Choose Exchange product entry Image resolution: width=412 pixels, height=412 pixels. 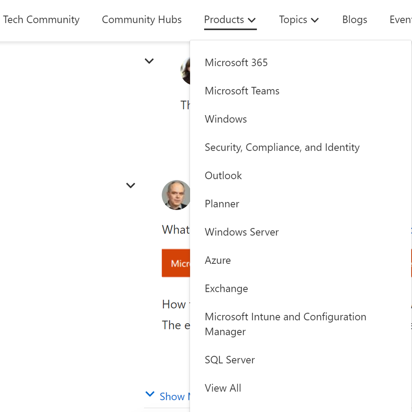pos(226,289)
